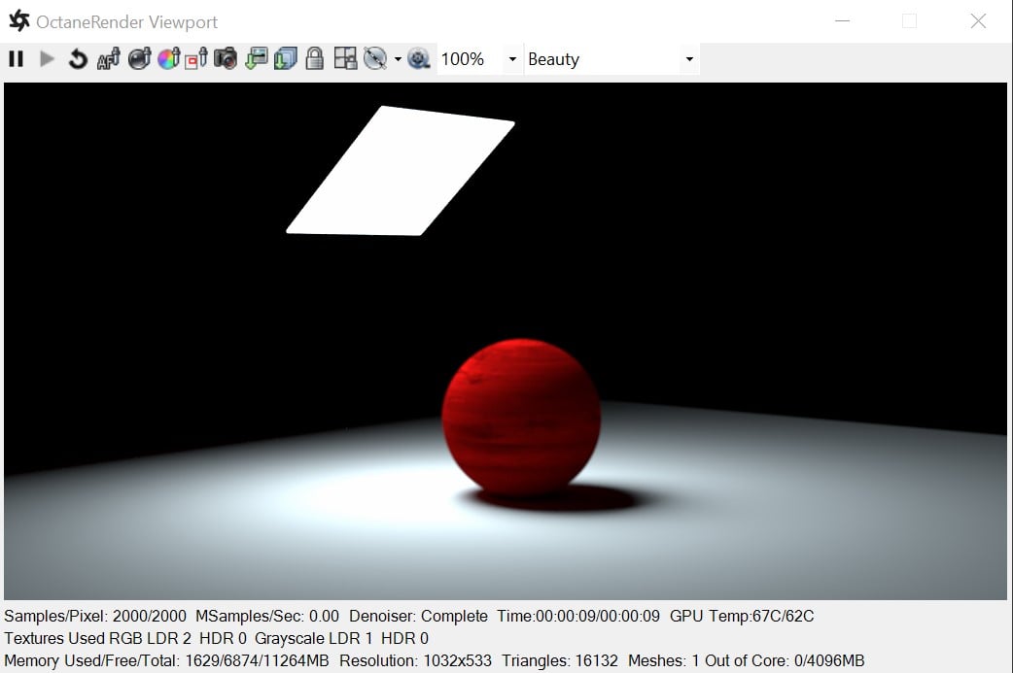Click the OctaneRender logo in title bar
This screenshot has height=673, width=1013.
coord(19,20)
